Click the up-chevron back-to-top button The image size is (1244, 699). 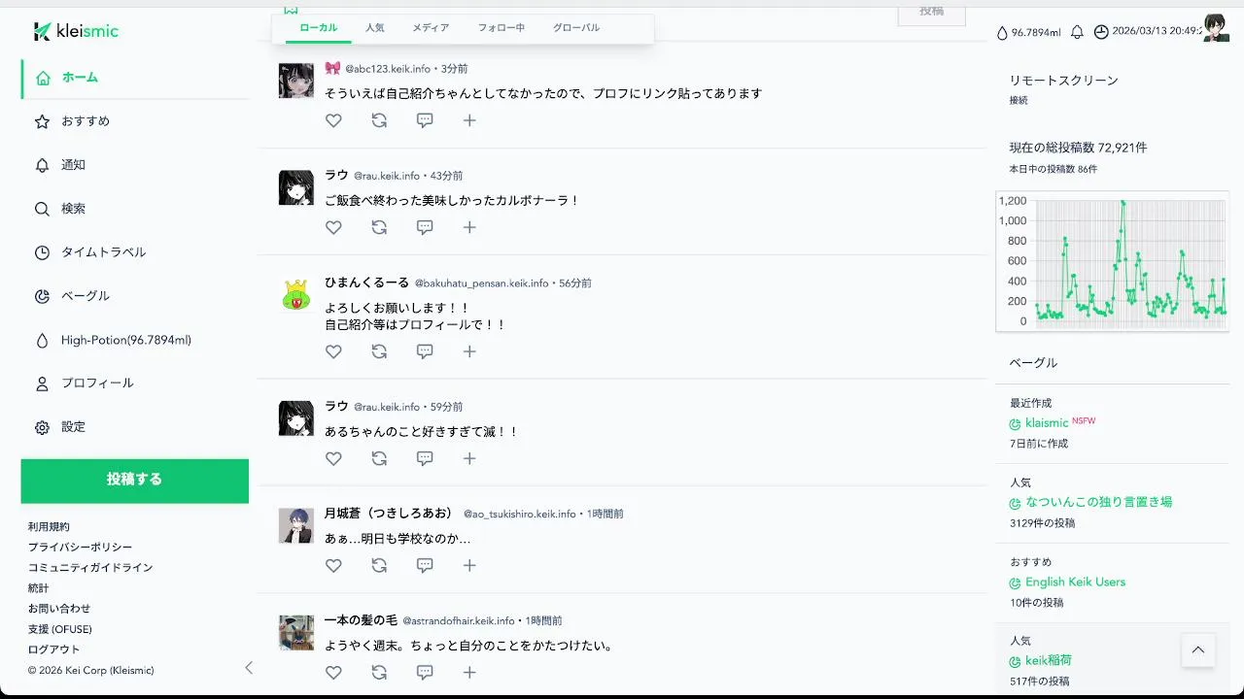1198,650
